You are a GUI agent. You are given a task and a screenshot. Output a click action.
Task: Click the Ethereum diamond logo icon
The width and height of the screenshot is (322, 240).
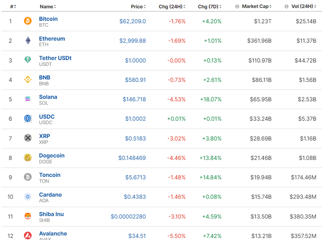[28, 40]
